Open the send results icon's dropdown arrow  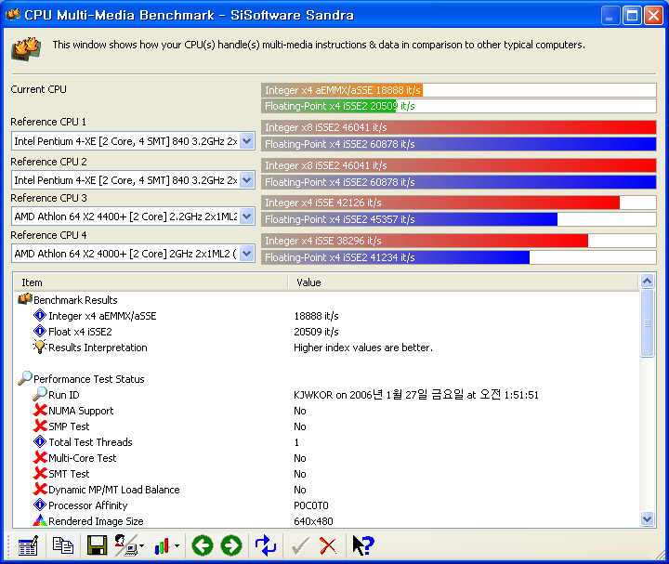[x=141, y=545]
